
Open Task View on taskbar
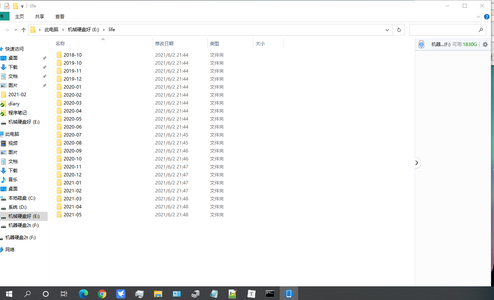pyautogui.click(x=64, y=294)
